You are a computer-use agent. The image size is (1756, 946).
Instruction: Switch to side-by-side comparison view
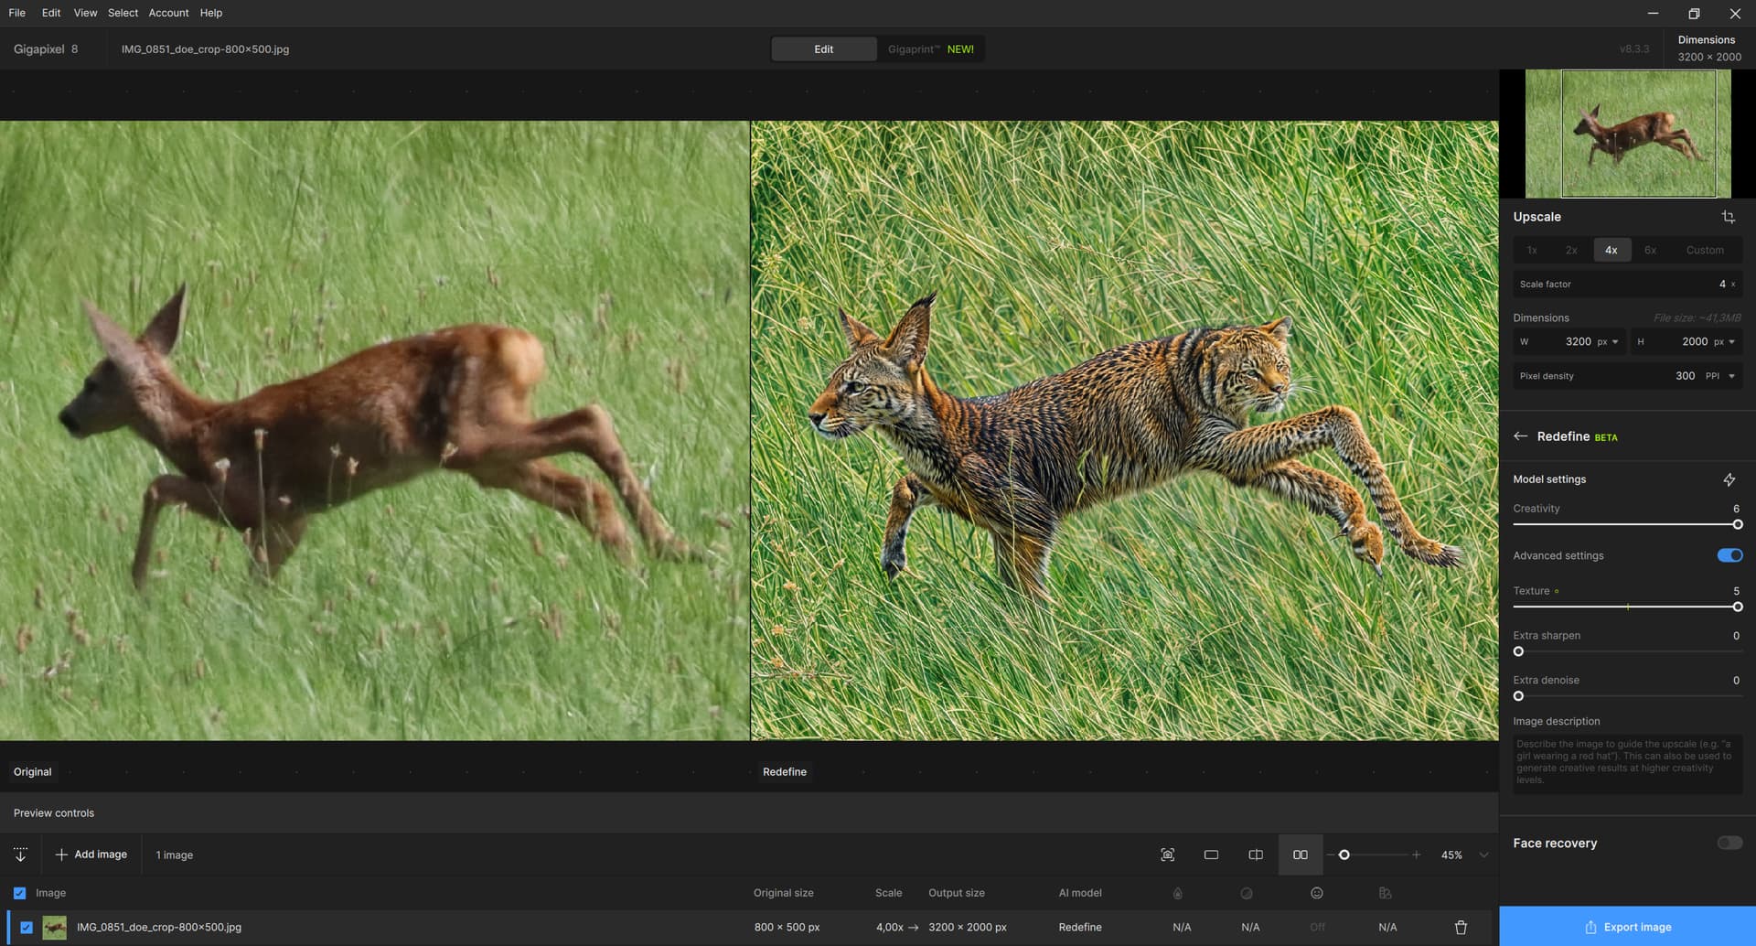1300,855
